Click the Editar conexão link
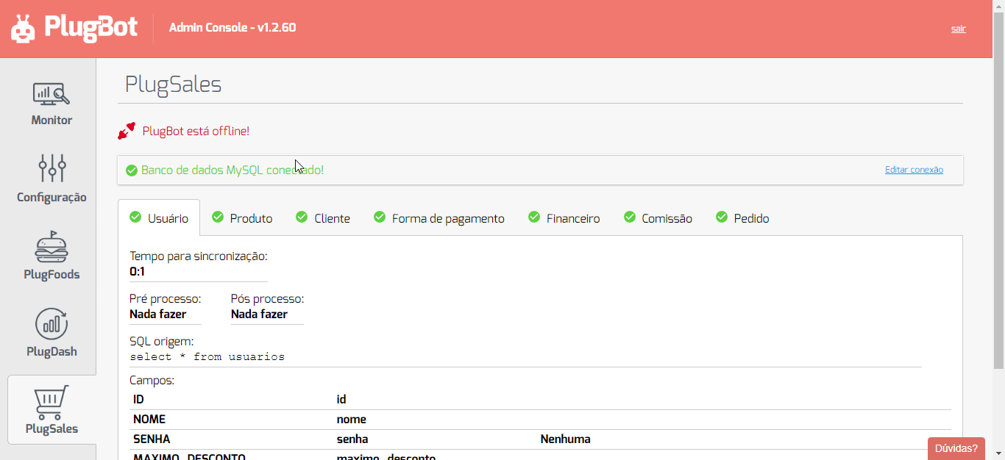The width and height of the screenshot is (1005, 460). click(914, 170)
